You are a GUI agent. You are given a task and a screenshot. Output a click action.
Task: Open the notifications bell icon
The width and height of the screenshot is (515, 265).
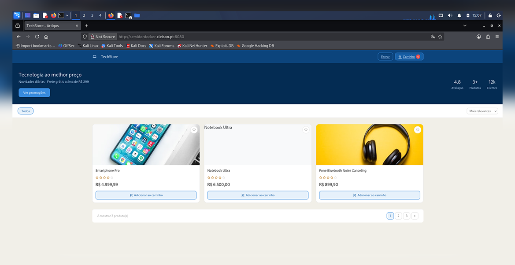[x=459, y=15]
